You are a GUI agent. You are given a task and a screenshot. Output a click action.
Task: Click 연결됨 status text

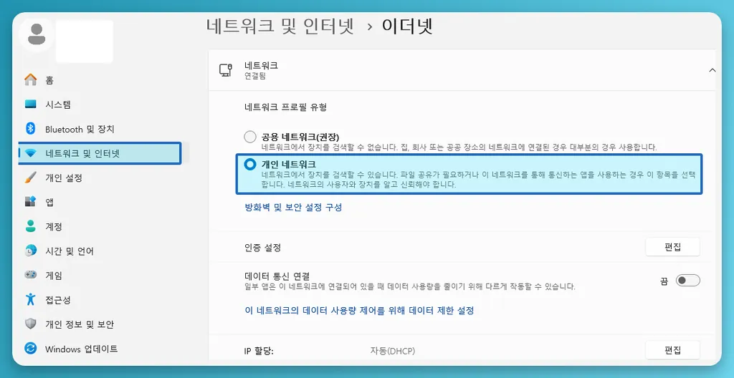point(255,76)
